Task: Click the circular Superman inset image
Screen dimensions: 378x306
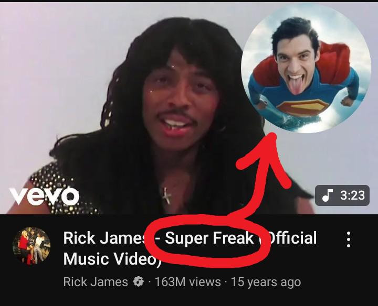Action: pyautogui.click(x=306, y=68)
